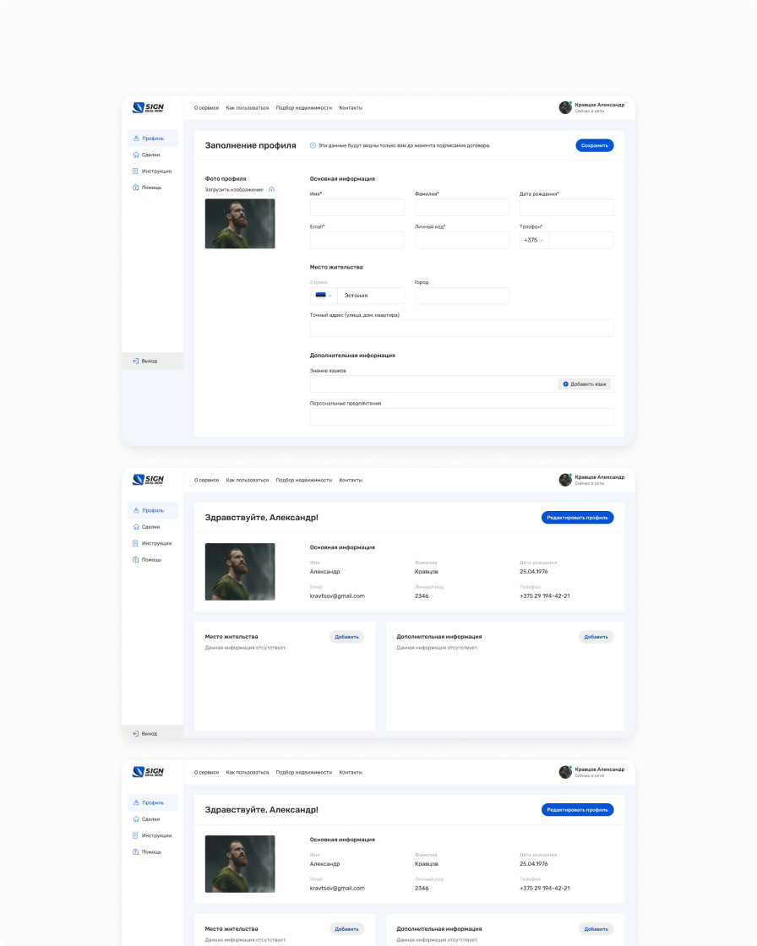Viewport: 757px width, 946px height.
Task: Click the SIGN logo in the top screen
Action: (148, 107)
